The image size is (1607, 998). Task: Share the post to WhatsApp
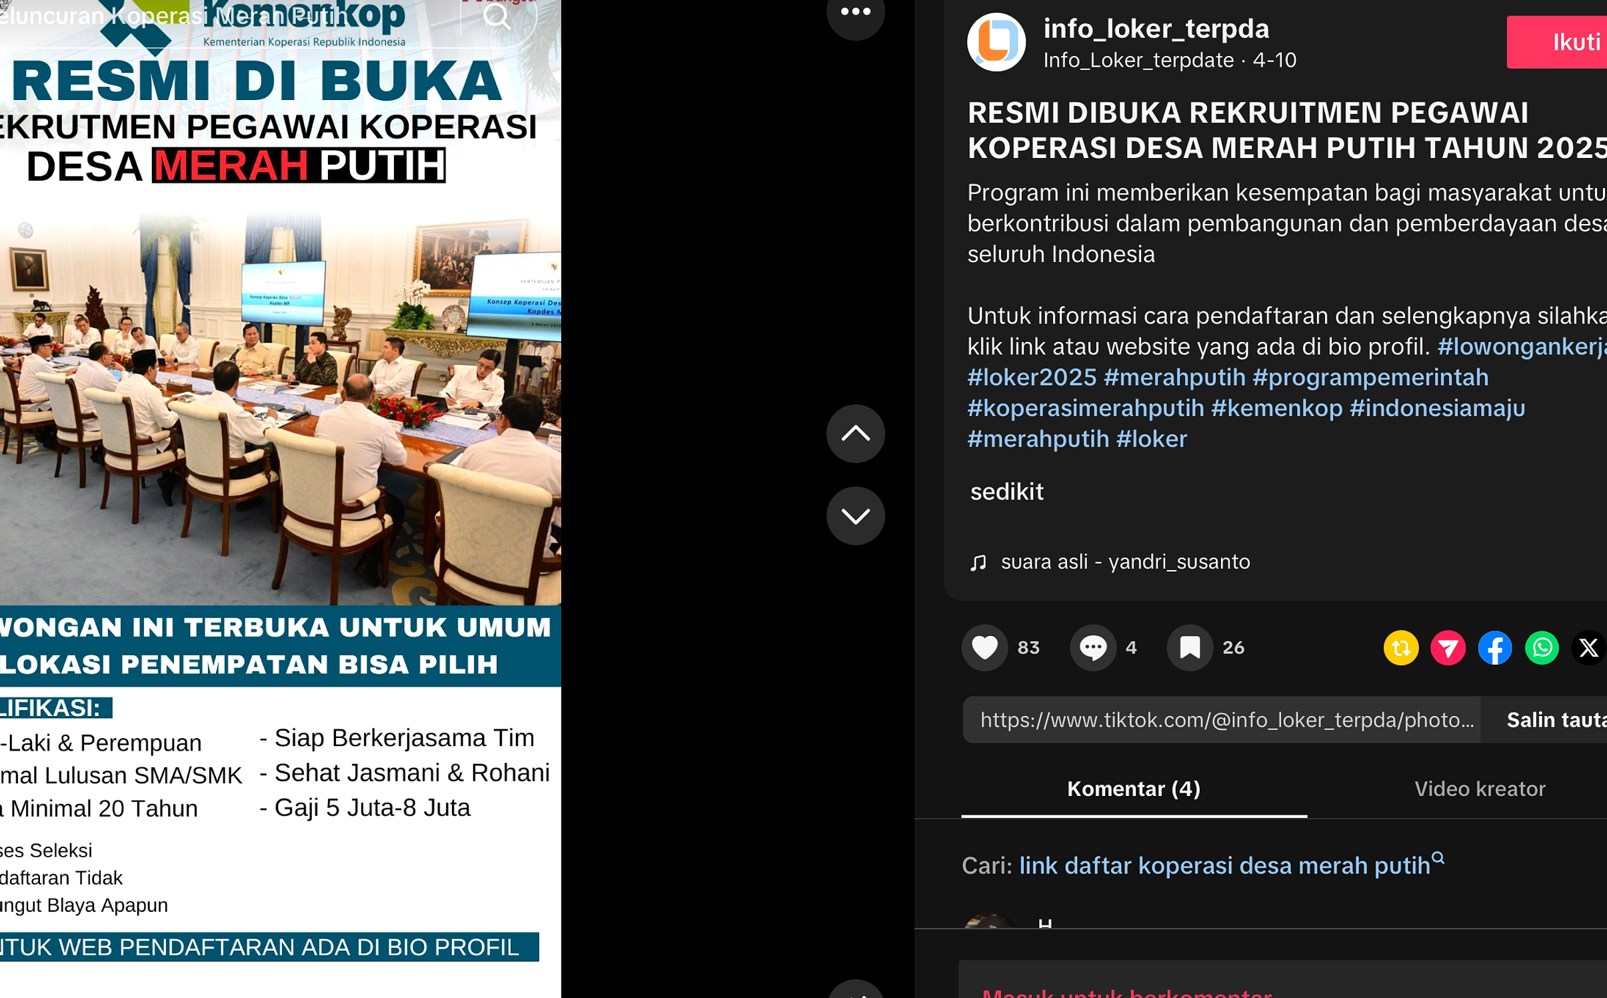(1542, 647)
